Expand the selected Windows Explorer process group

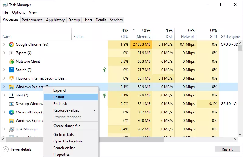[4, 87]
